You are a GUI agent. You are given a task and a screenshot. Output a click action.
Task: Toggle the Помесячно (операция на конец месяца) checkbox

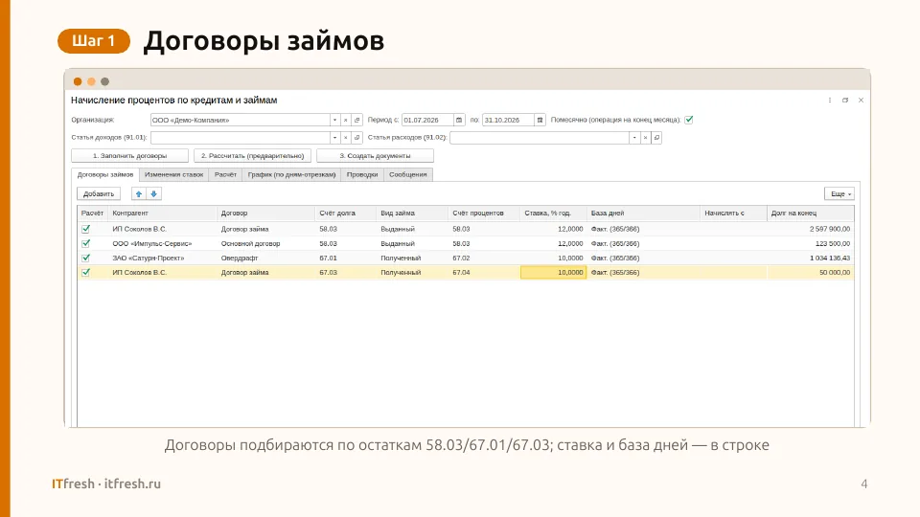pos(689,120)
